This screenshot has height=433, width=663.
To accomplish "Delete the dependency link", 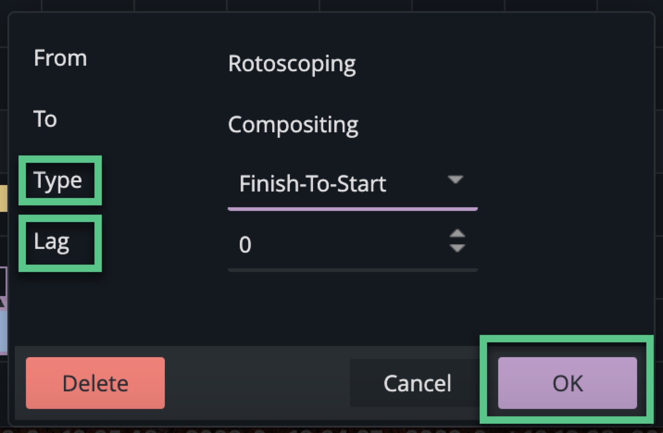I will [x=95, y=383].
